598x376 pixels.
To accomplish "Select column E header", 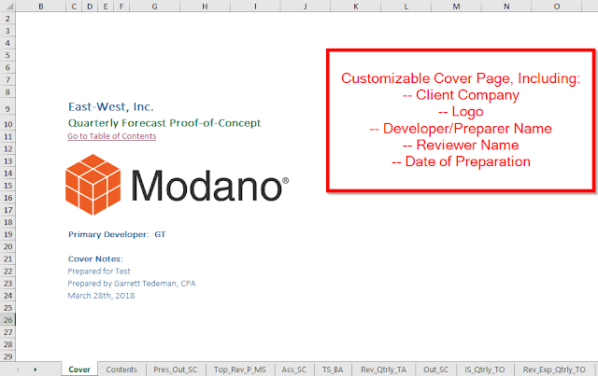I will pyautogui.click(x=106, y=7).
